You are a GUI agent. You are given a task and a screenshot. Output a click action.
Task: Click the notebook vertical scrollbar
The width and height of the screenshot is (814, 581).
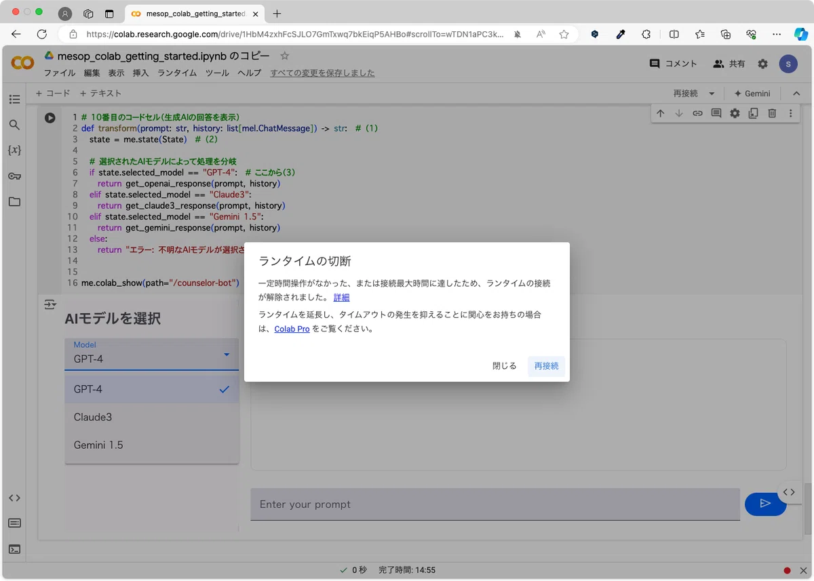(808, 508)
